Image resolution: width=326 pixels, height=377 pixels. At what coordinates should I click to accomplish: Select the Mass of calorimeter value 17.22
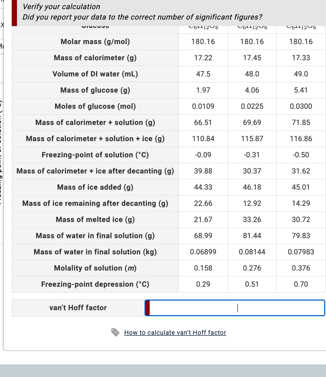tap(203, 58)
